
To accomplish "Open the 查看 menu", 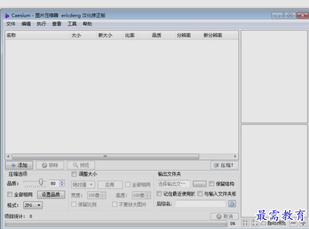I will pos(56,24).
